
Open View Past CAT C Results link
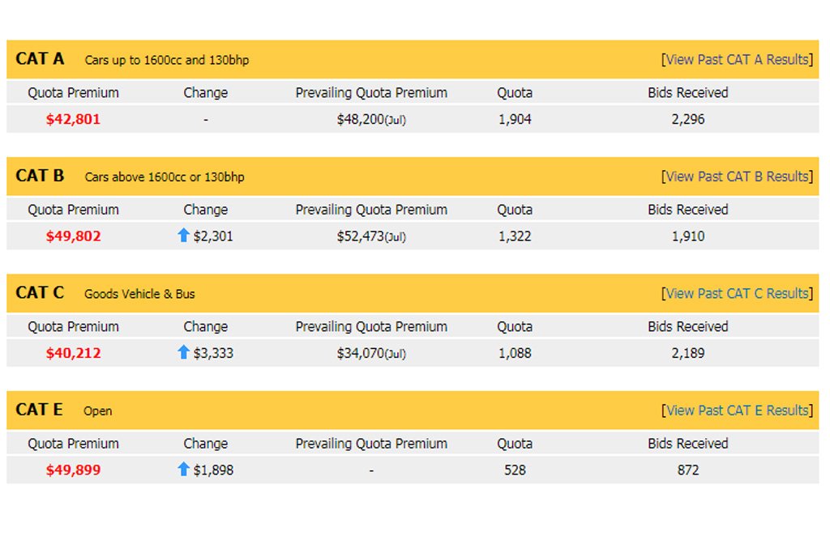[737, 293]
